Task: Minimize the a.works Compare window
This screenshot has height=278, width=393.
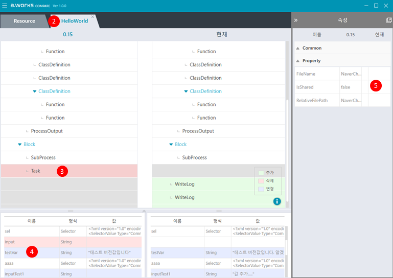Action: (x=365, y=6)
